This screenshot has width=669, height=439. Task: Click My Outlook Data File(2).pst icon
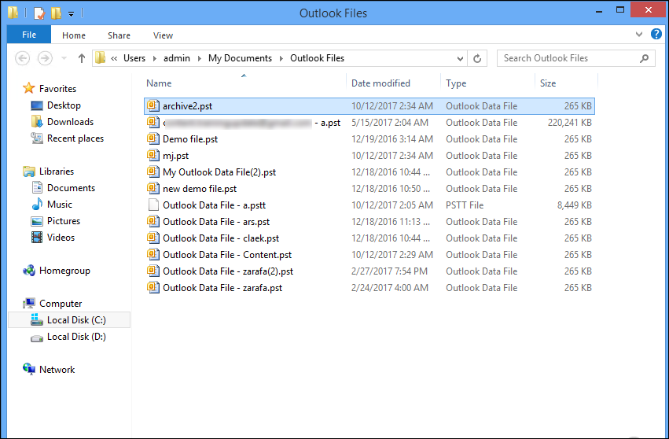153,172
